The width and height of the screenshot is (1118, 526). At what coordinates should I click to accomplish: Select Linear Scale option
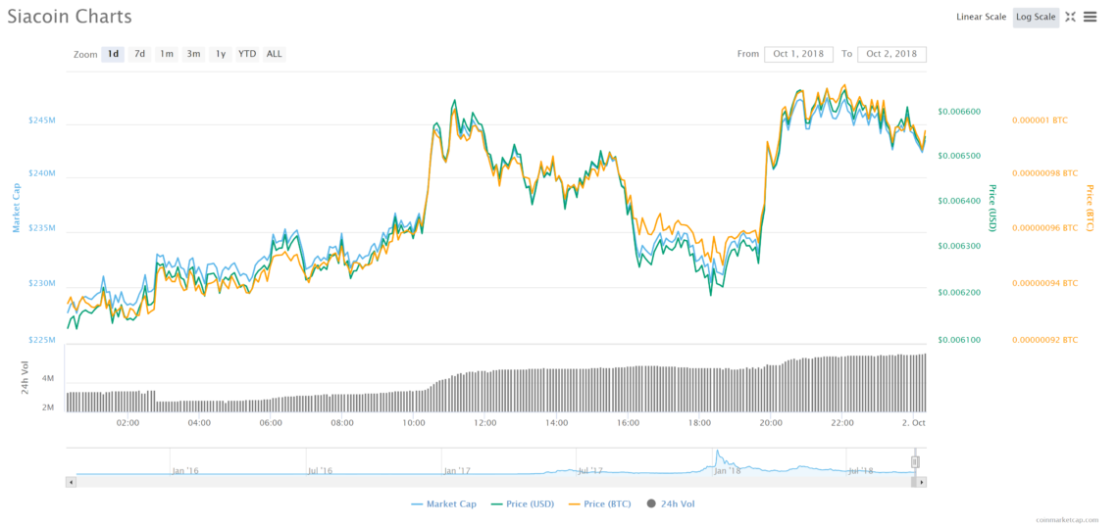point(981,17)
